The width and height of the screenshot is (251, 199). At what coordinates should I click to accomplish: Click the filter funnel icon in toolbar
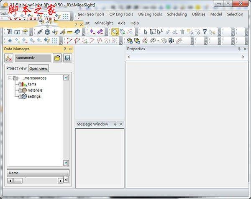(x=205, y=32)
